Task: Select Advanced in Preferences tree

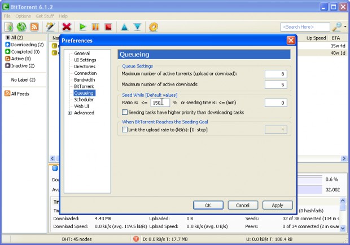Action: [x=84, y=113]
